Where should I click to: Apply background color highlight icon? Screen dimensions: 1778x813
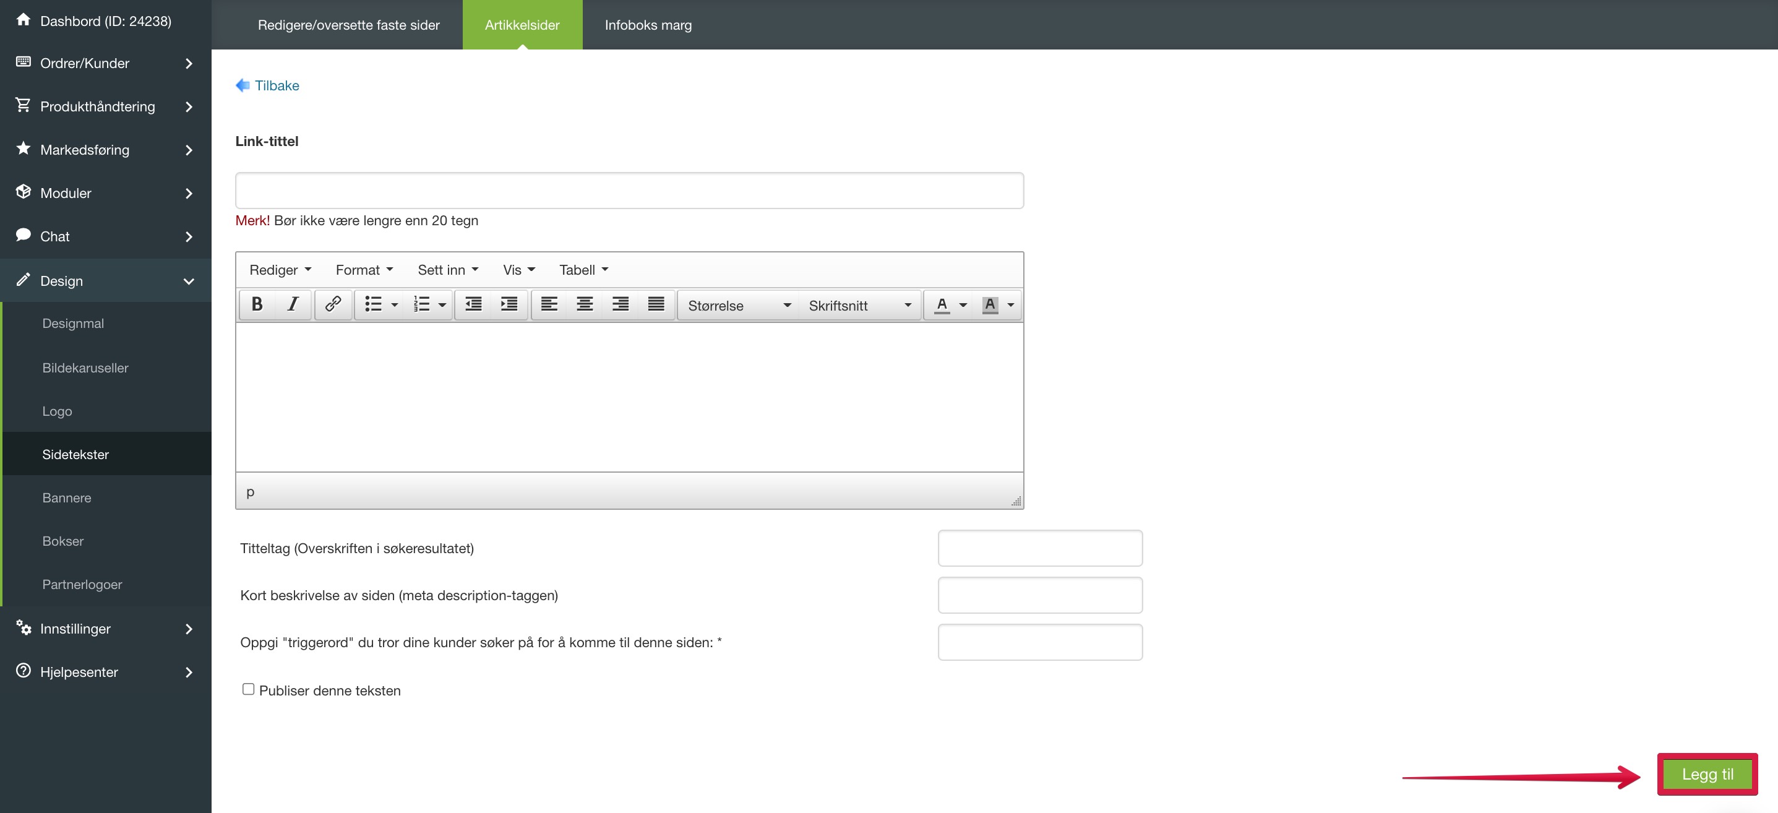tap(989, 304)
